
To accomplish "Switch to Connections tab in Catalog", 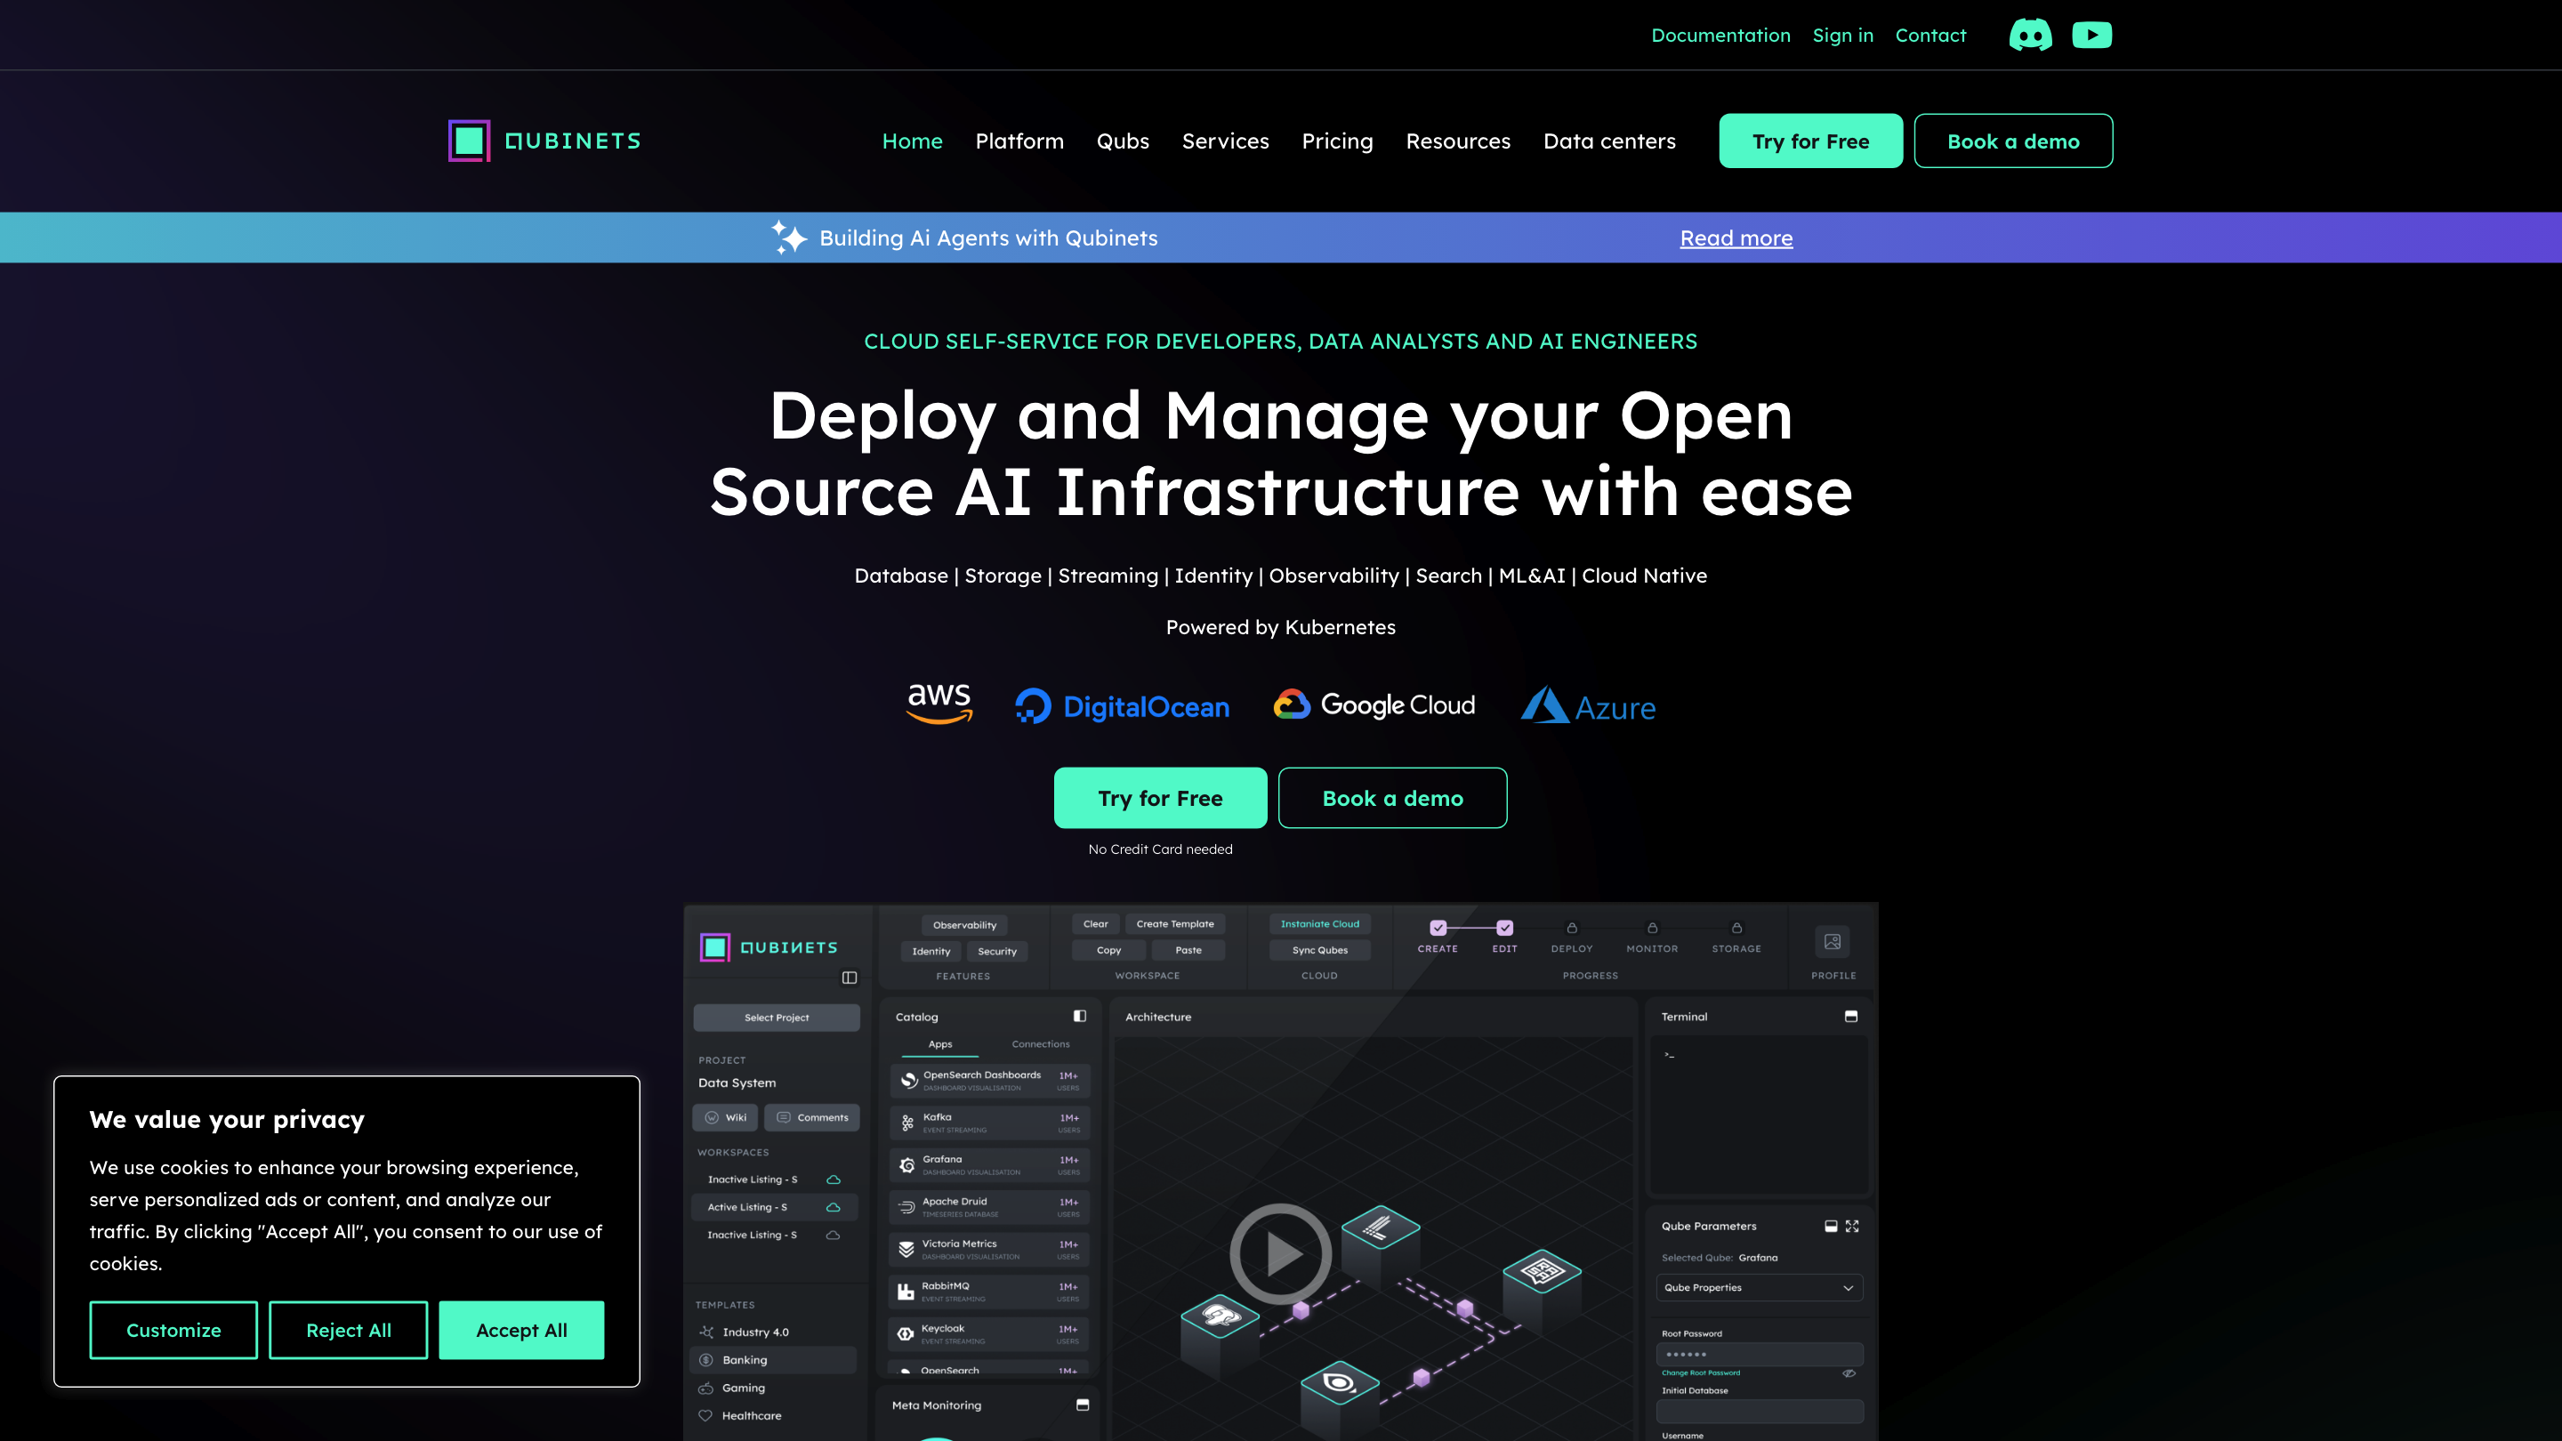I will point(1040,1044).
